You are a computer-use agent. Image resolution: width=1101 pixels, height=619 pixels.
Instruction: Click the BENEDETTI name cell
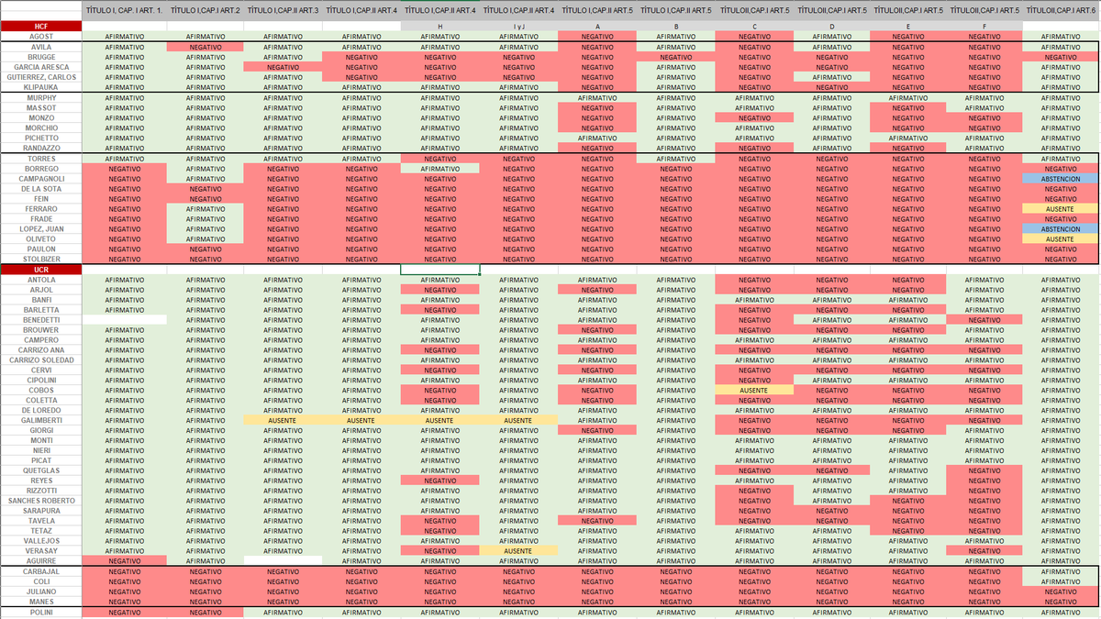(x=41, y=320)
